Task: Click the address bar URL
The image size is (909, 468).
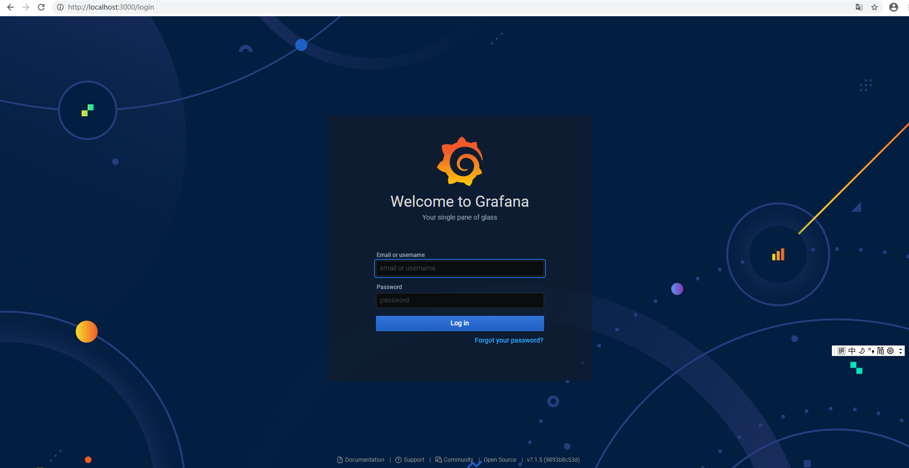Action: point(111,7)
